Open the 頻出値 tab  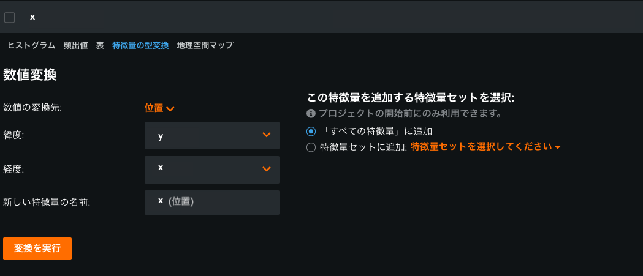click(x=75, y=45)
